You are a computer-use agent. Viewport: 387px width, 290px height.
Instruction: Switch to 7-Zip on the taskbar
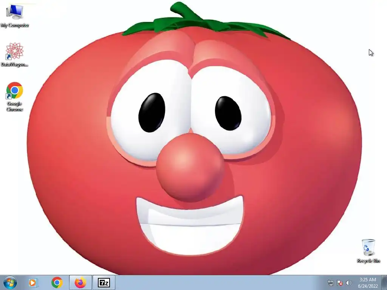[104, 282]
